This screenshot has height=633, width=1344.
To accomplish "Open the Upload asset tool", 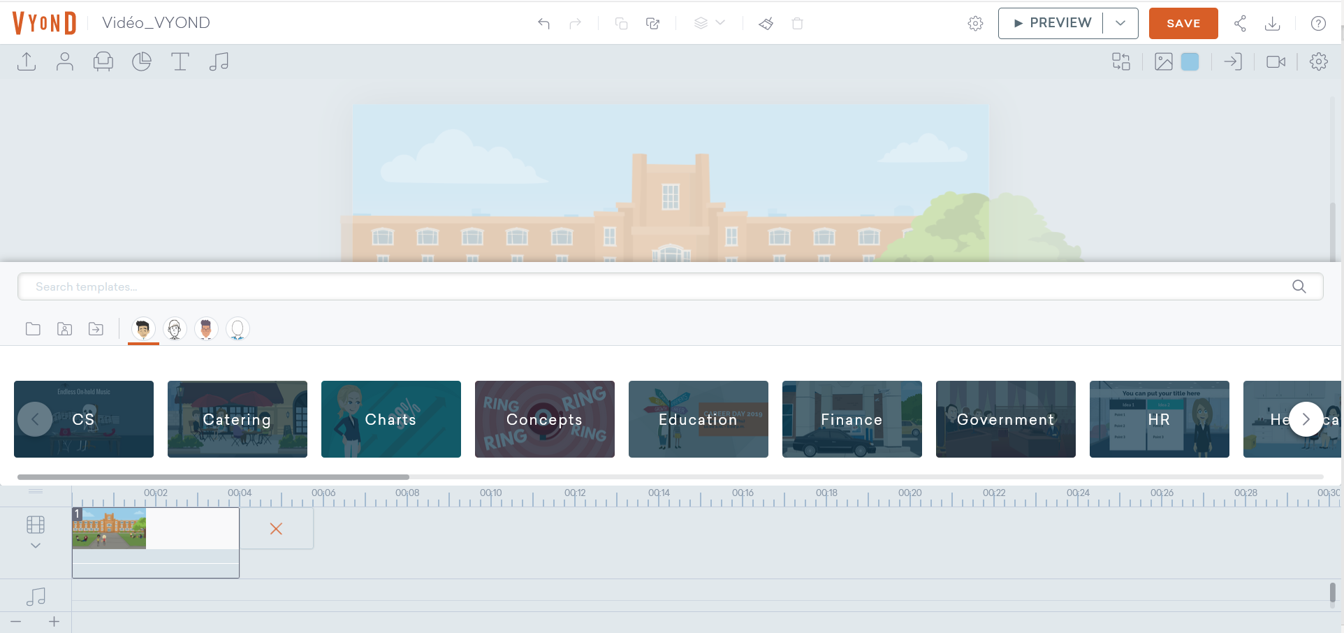I will 27,61.
